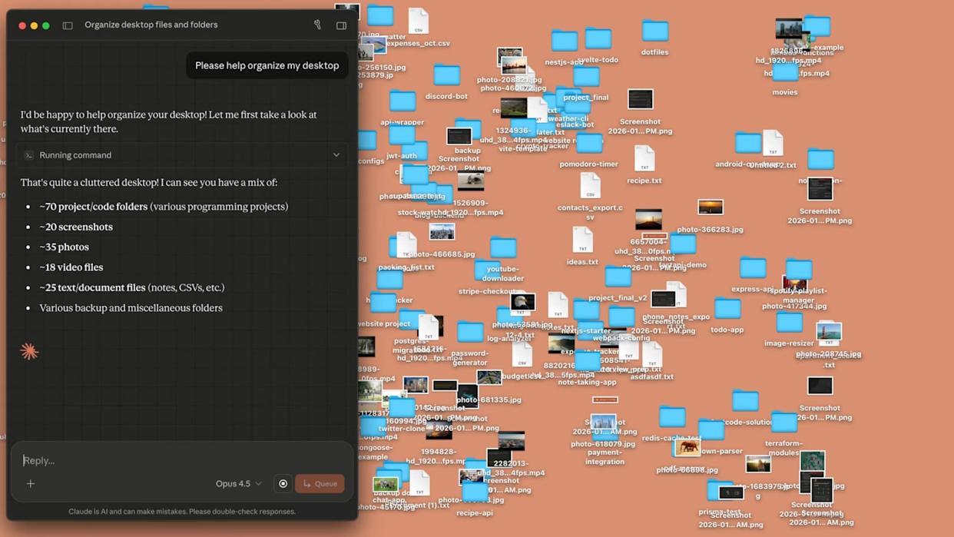Viewport: 954px width, 537px height.
Task: Open the contacts_export.csv file
Action: 591,184
